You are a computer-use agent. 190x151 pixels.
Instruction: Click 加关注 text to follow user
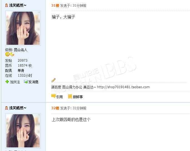pos(15,82)
